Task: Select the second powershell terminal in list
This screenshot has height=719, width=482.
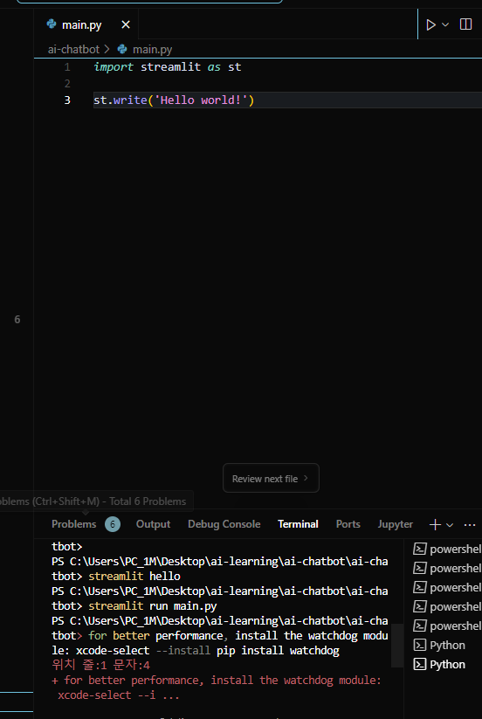Action: [x=447, y=568]
